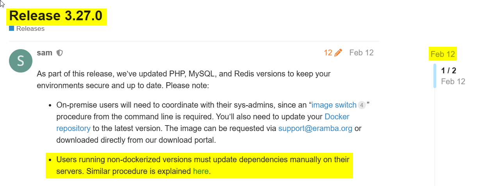Open the Release 3.27.0 topic title
The width and height of the screenshot is (485, 186).
[56, 16]
